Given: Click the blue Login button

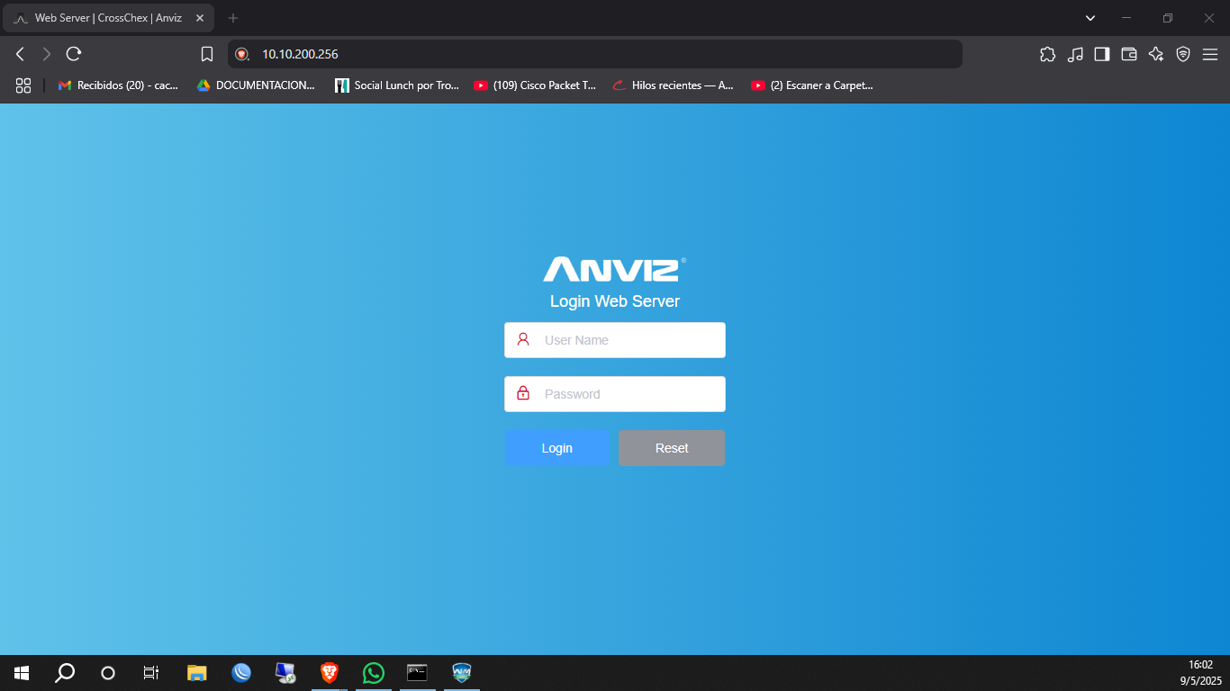Looking at the screenshot, I should 556,448.
